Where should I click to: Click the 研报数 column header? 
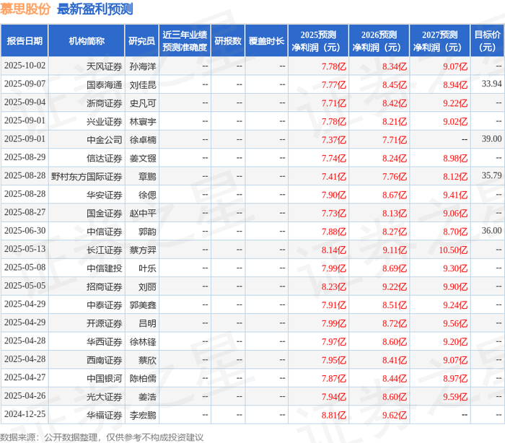228,41
